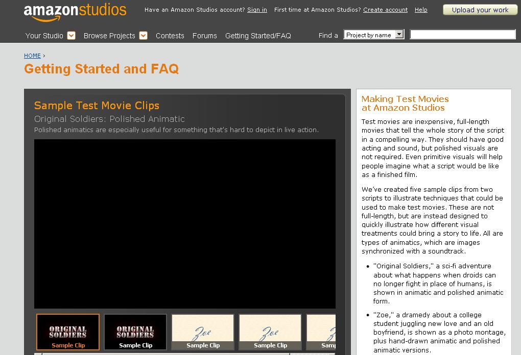Click the Amazon Studios logo
The width and height of the screenshot is (521, 355).
(x=75, y=13)
